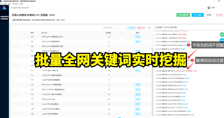Tick the checkbox for row 175

click(x=17, y=90)
